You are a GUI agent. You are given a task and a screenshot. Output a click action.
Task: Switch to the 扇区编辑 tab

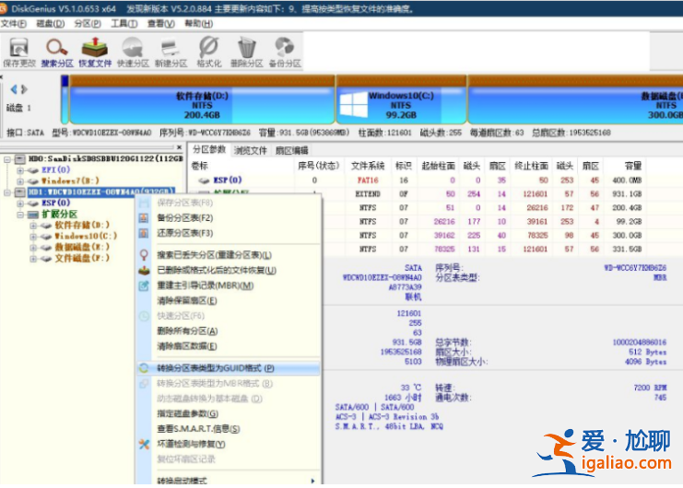[x=291, y=150]
